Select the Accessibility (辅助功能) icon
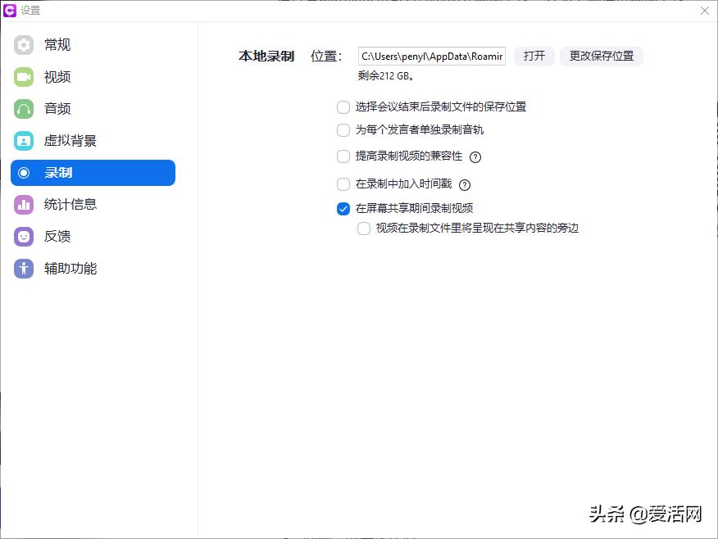This screenshot has height=539, width=718. [23, 268]
